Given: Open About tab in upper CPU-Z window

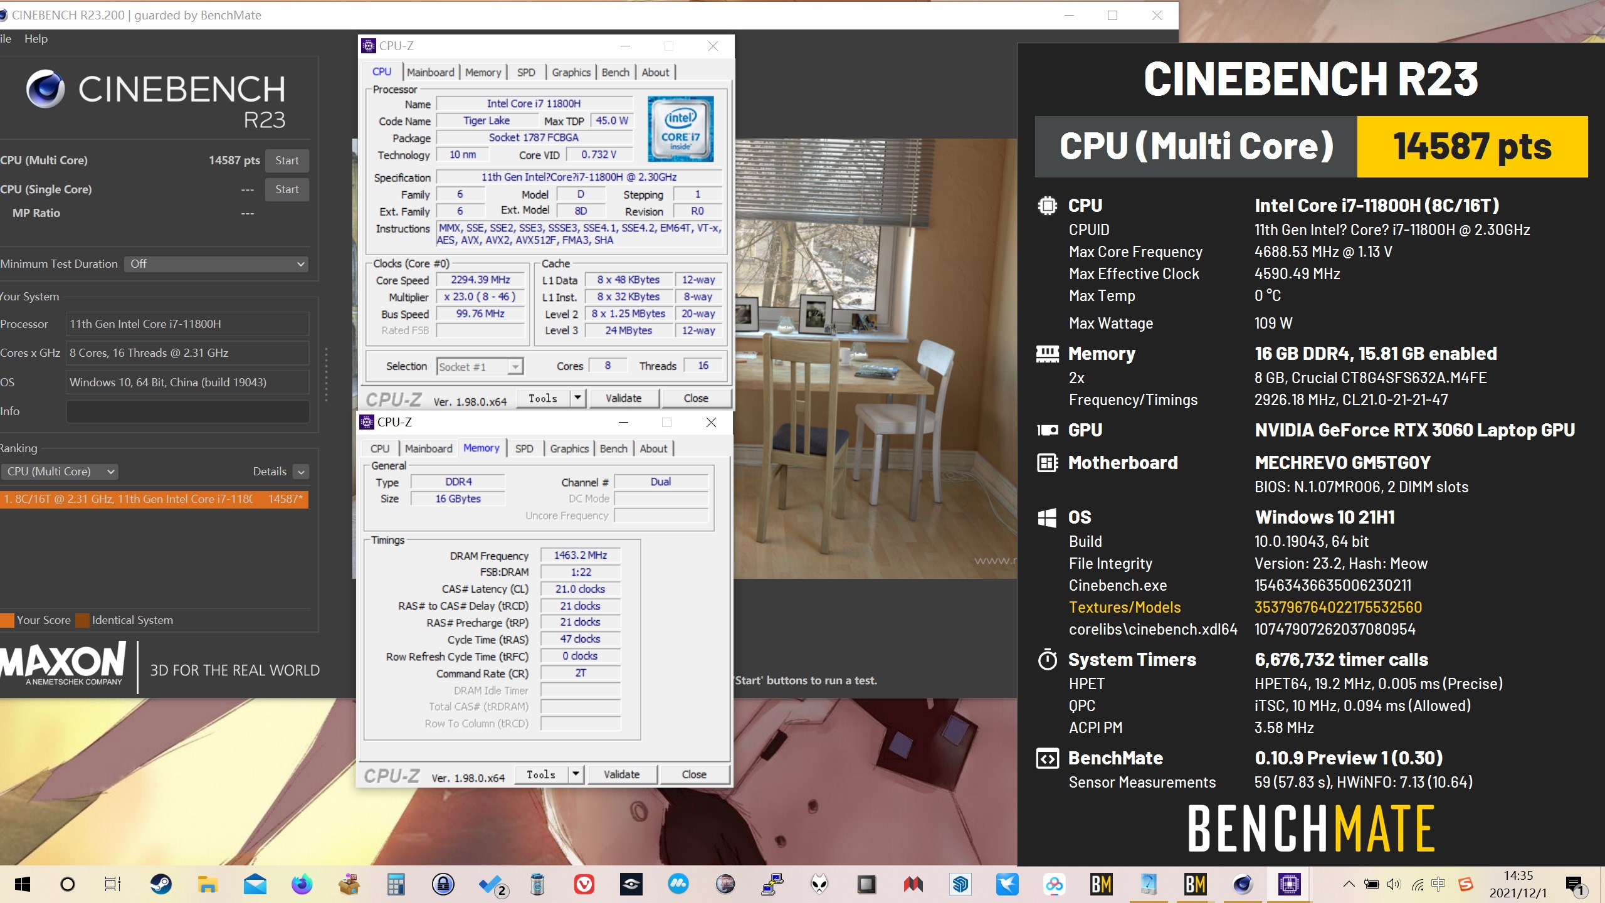Looking at the screenshot, I should (x=655, y=72).
